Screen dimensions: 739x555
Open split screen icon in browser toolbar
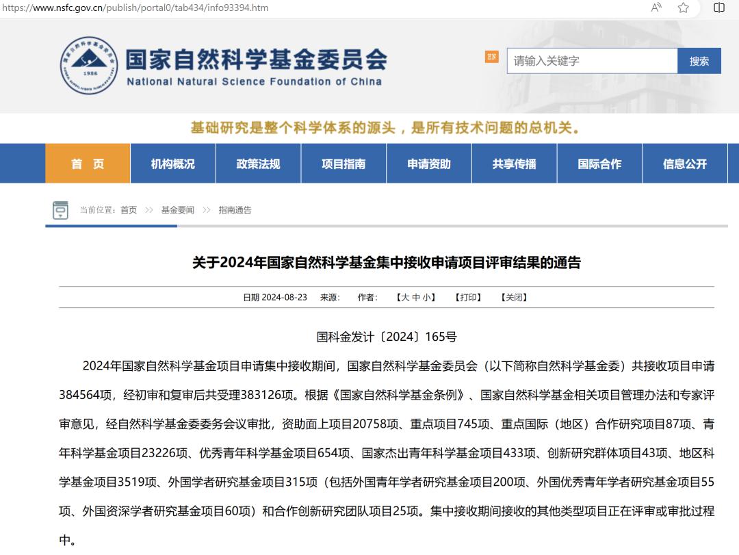tap(719, 8)
